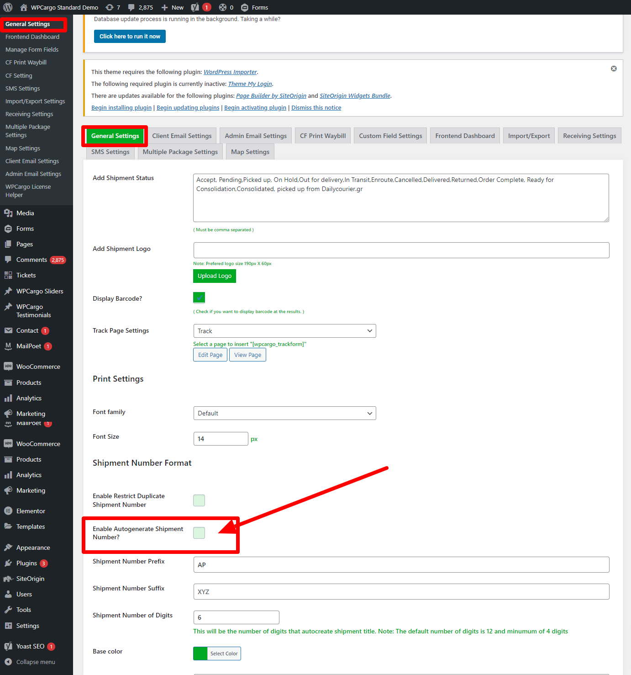Open WPCargo License Helper submenu item
This screenshot has height=675, width=631.
28,191
